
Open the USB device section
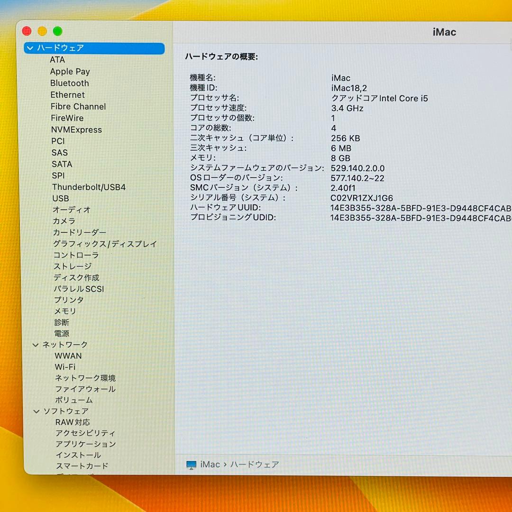click(x=60, y=198)
